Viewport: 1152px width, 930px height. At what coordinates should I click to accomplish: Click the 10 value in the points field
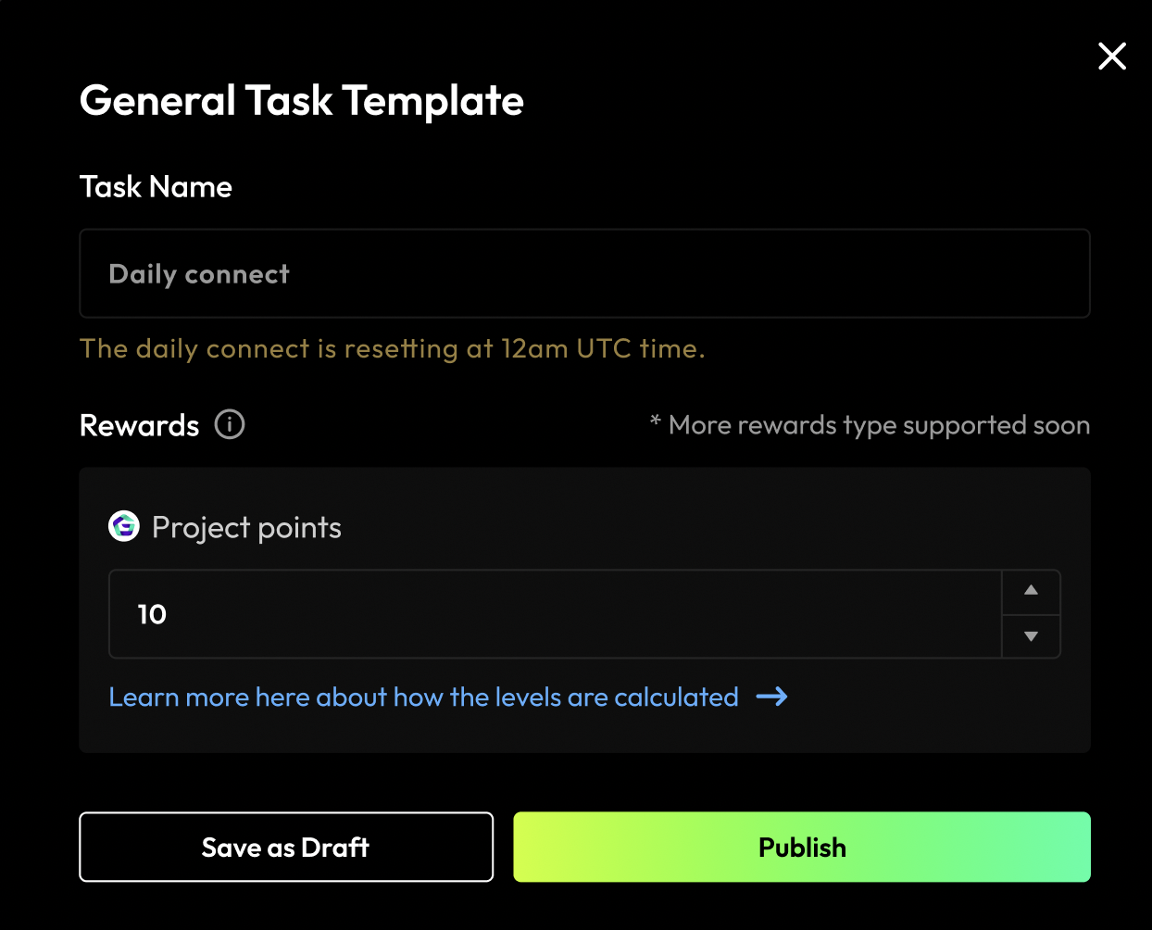click(x=152, y=614)
